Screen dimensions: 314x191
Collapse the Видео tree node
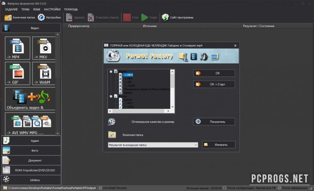[111, 72]
